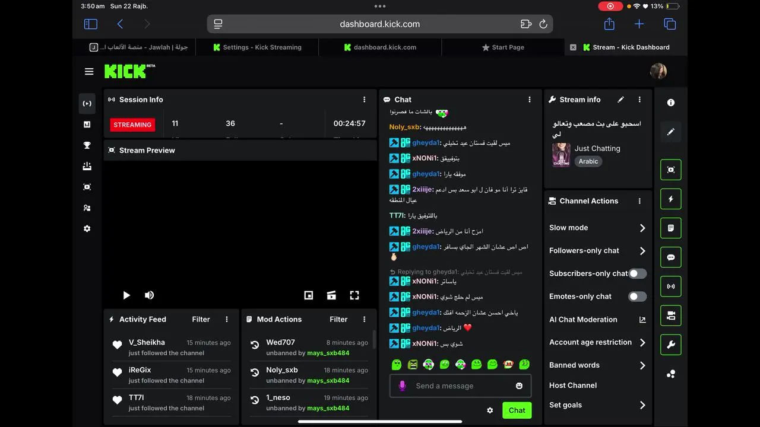The height and width of the screenshot is (427, 760).
Task: Toggle theater mode on stream preview
Action: tap(332, 295)
